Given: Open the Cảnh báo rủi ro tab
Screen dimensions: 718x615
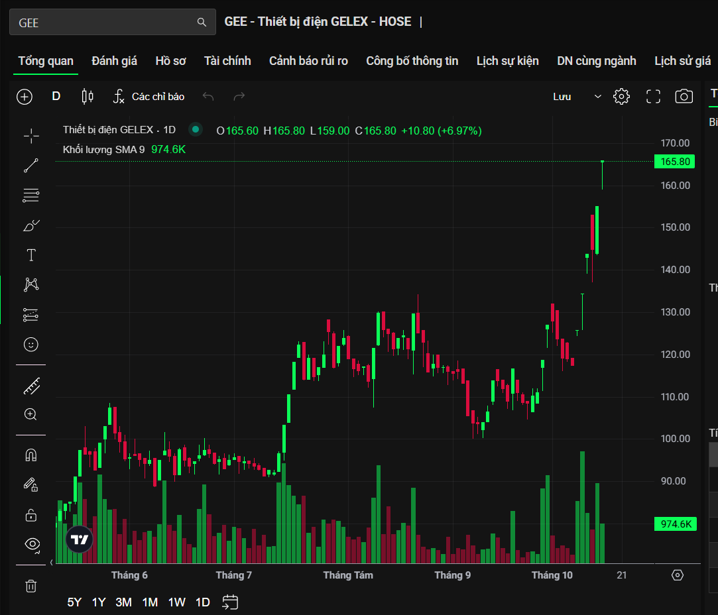Looking at the screenshot, I should (308, 61).
